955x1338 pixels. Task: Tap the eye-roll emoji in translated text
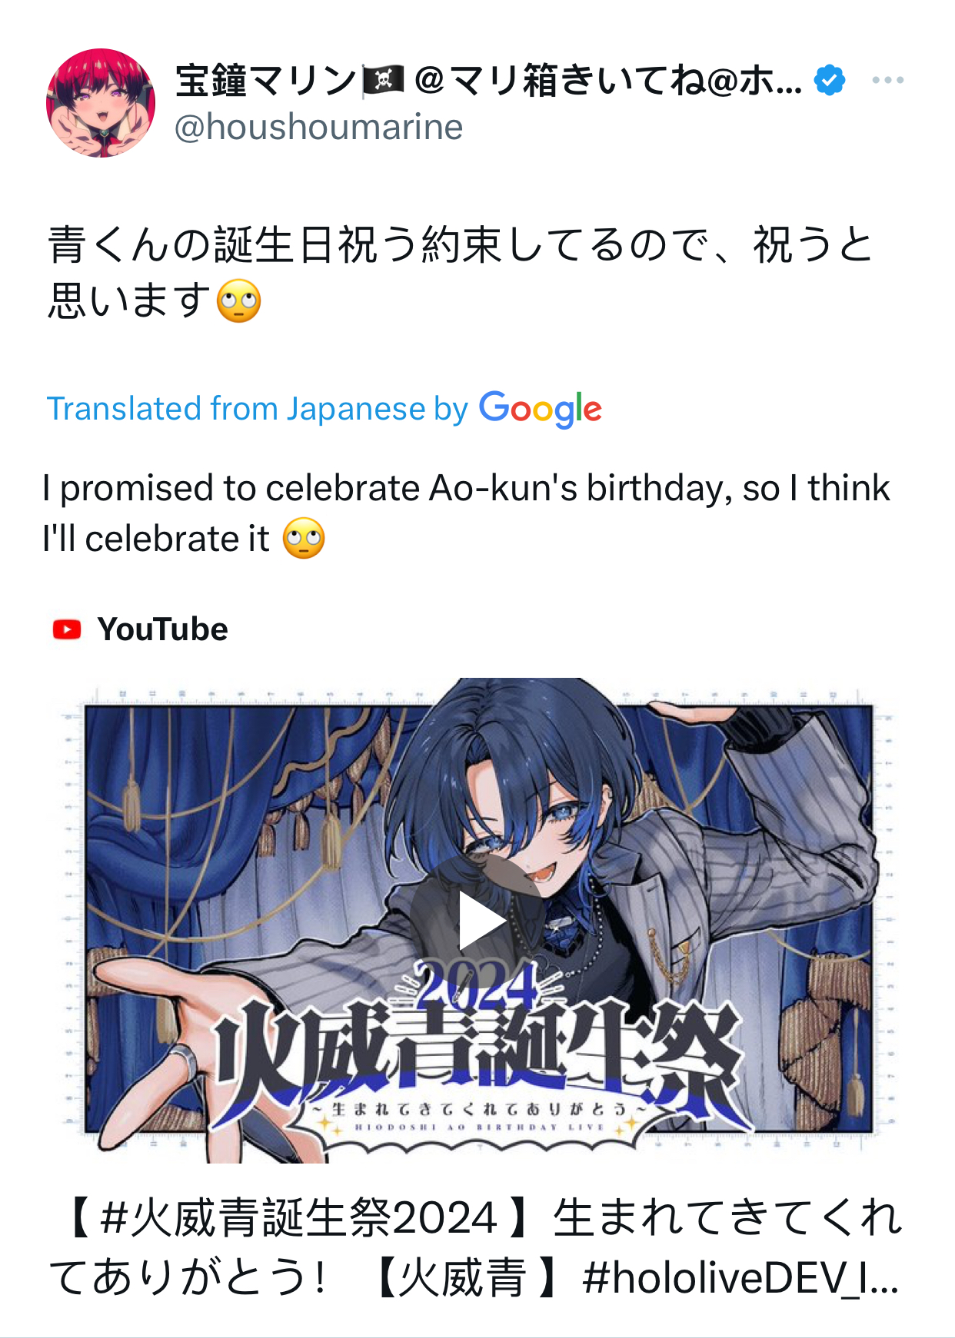click(x=304, y=538)
